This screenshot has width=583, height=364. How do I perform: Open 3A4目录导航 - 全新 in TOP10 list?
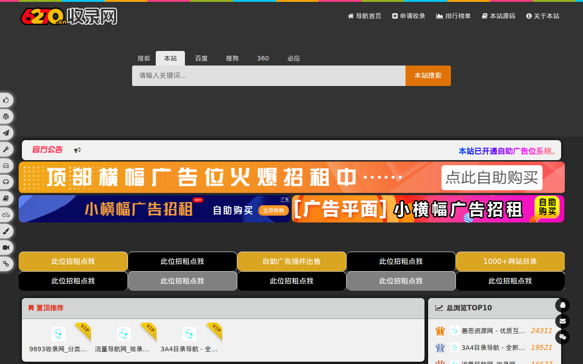tap(493, 348)
